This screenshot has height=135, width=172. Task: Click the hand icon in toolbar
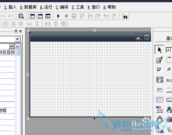[x=114, y=16]
